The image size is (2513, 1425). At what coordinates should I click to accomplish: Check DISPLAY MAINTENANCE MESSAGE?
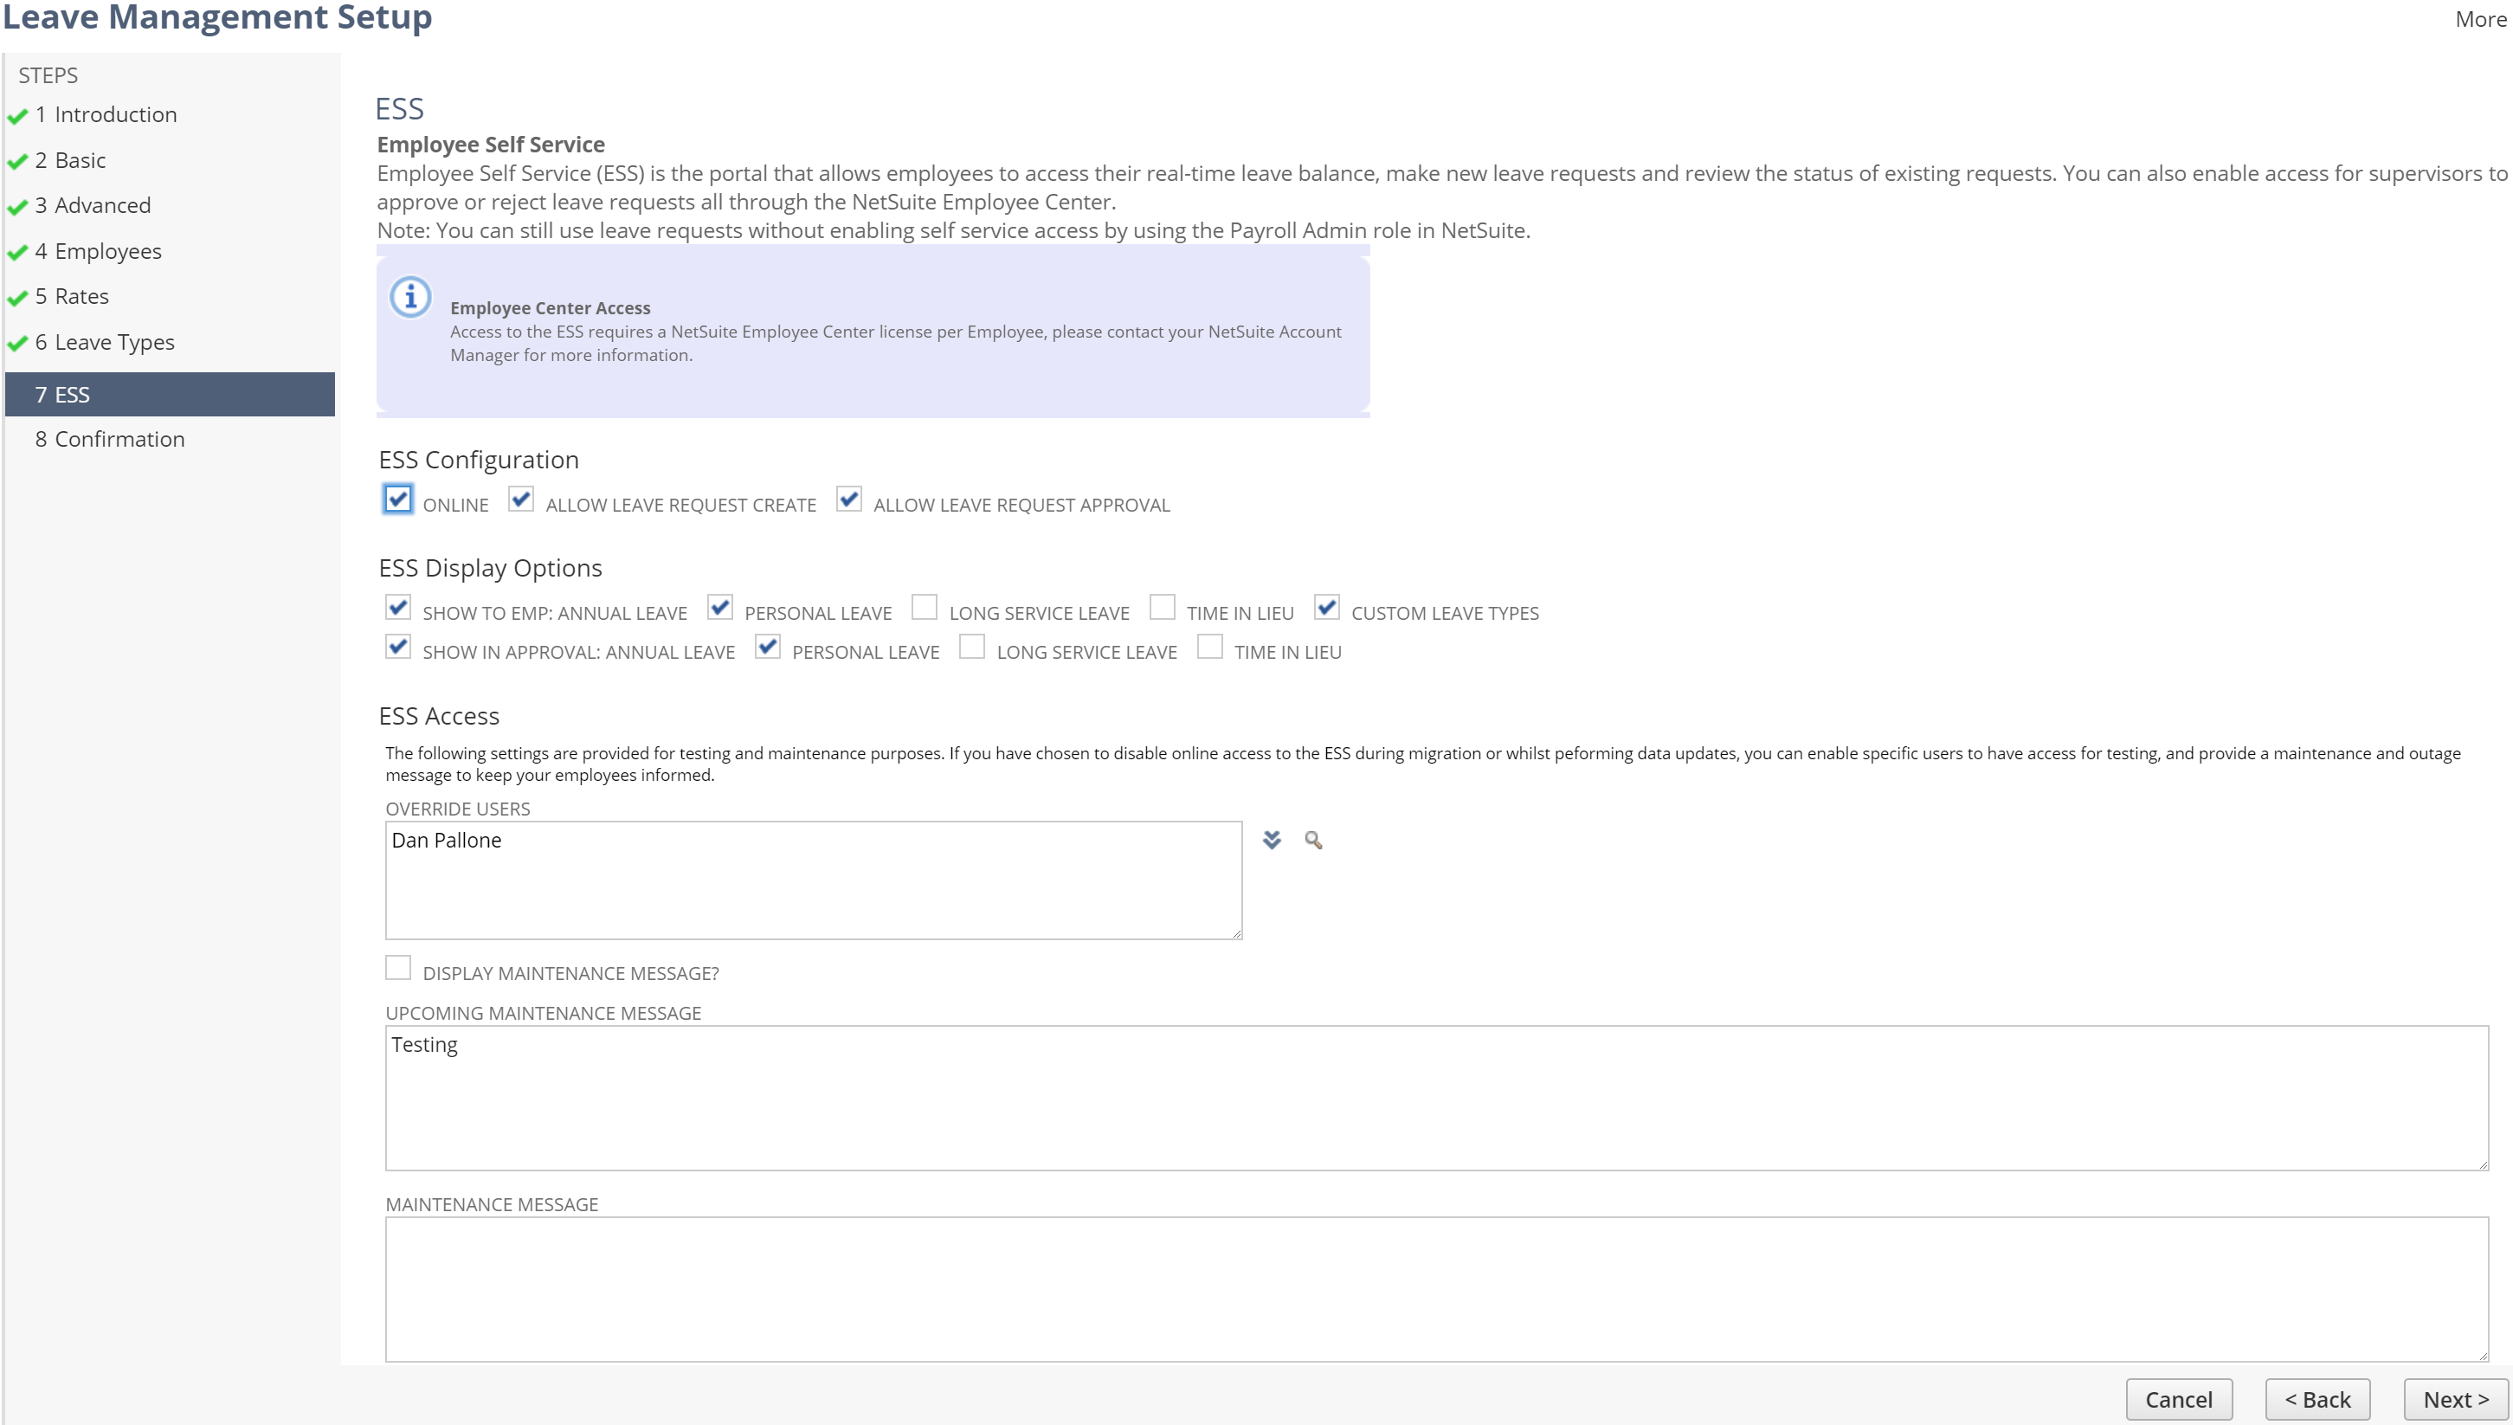[x=397, y=968]
